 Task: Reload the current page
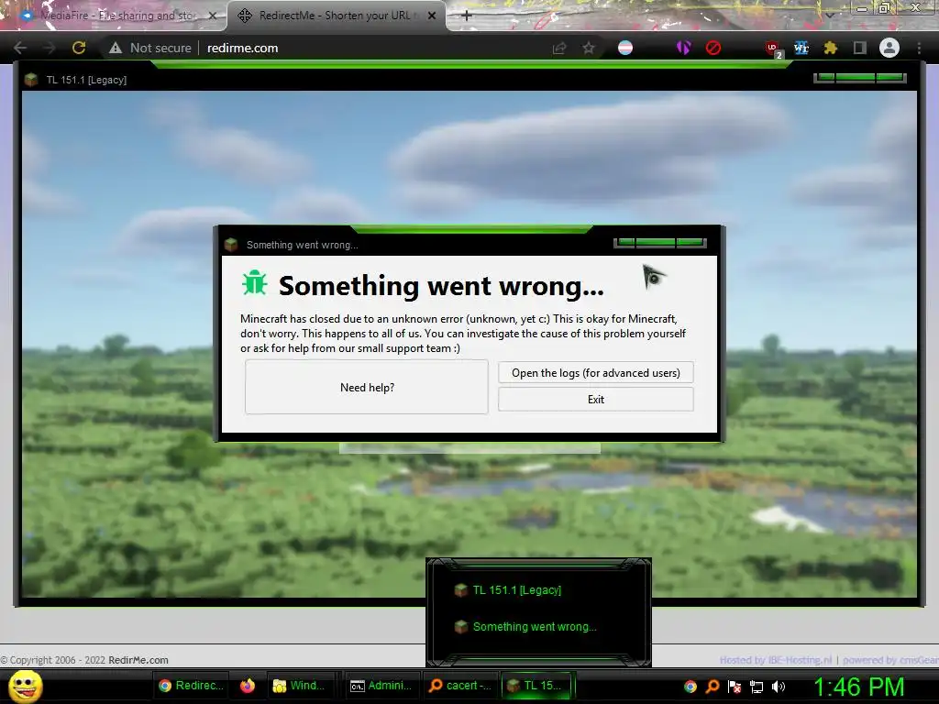(79, 48)
